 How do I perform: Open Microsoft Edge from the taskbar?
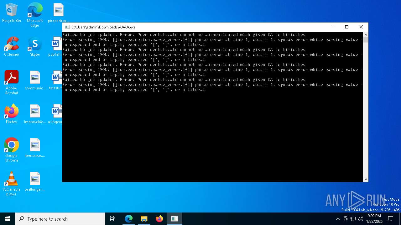129,219
